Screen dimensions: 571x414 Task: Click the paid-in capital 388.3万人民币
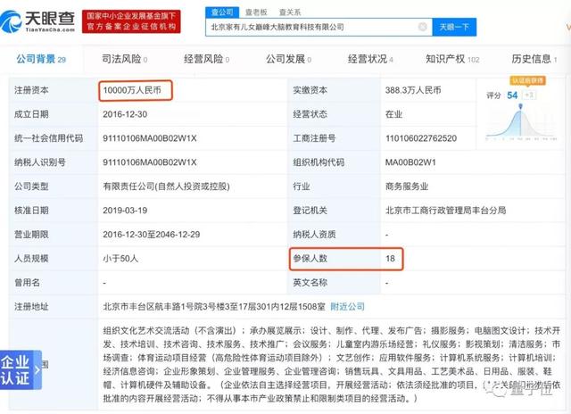[413, 90]
